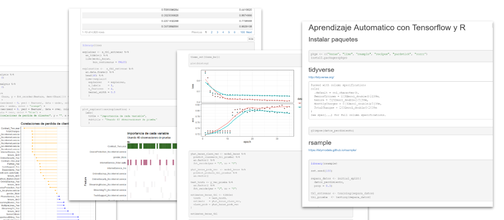Click the loss training history chart
504x220 pixels.
click(x=247, y=86)
